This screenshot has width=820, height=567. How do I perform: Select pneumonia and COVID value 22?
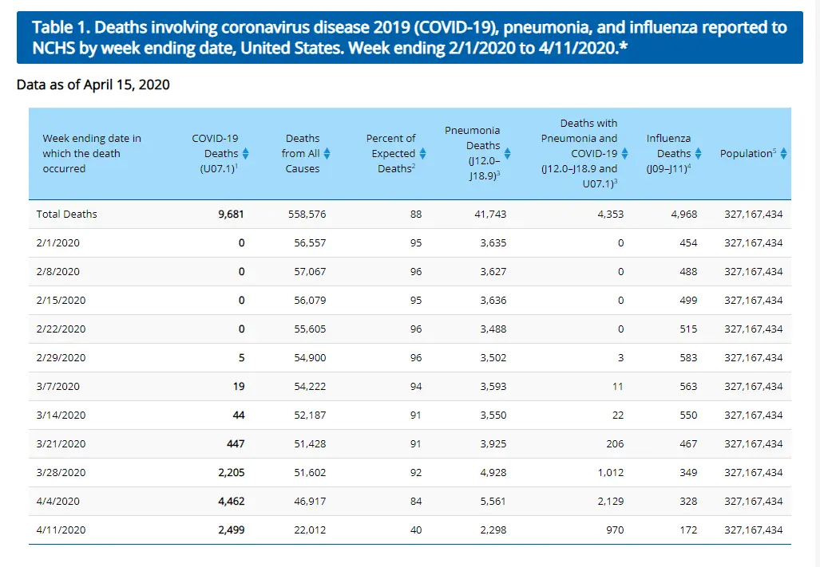click(618, 415)
